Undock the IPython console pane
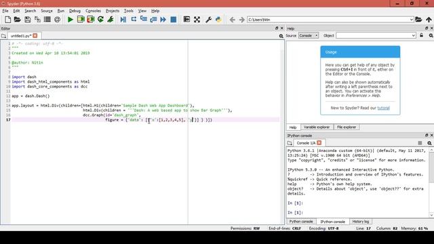 pyautogui.click(x=427, y=136)
